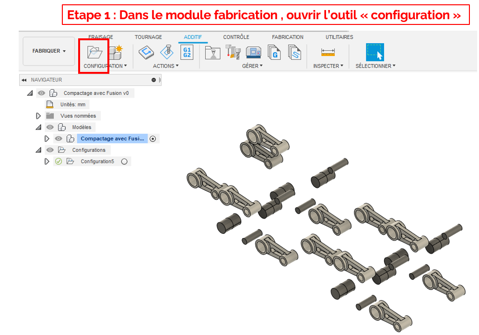The image size is (479, 335).
Task: Activate the Select tool icon
Action: (x=374, y=52)
